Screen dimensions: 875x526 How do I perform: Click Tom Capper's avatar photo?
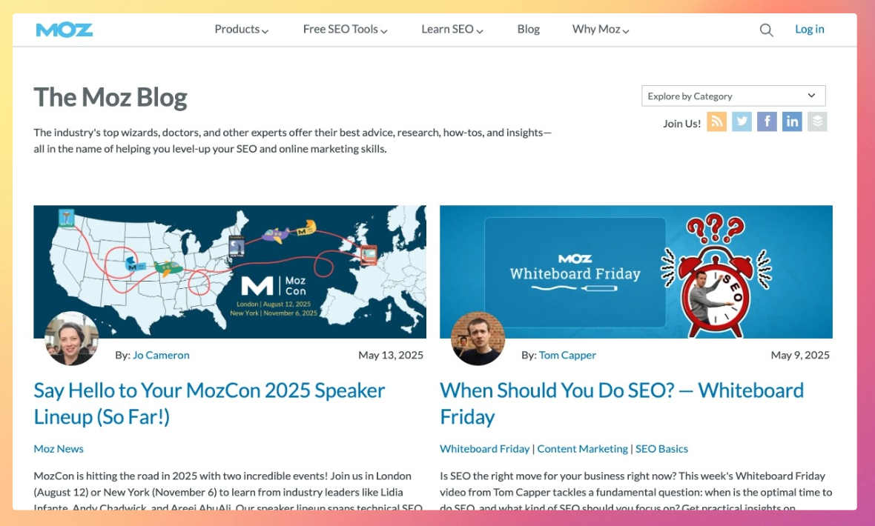[x=478, y=339]
